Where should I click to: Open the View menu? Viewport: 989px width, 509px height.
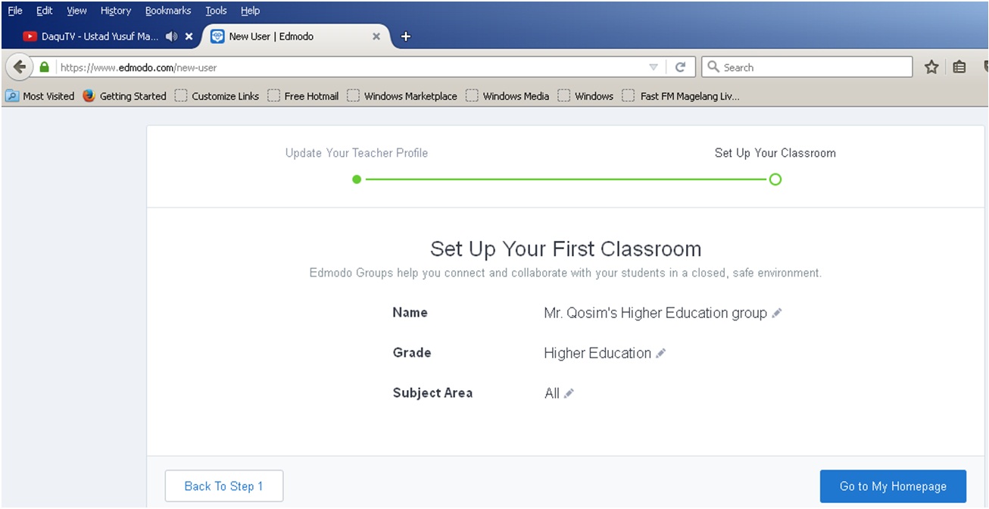(76, 11)
